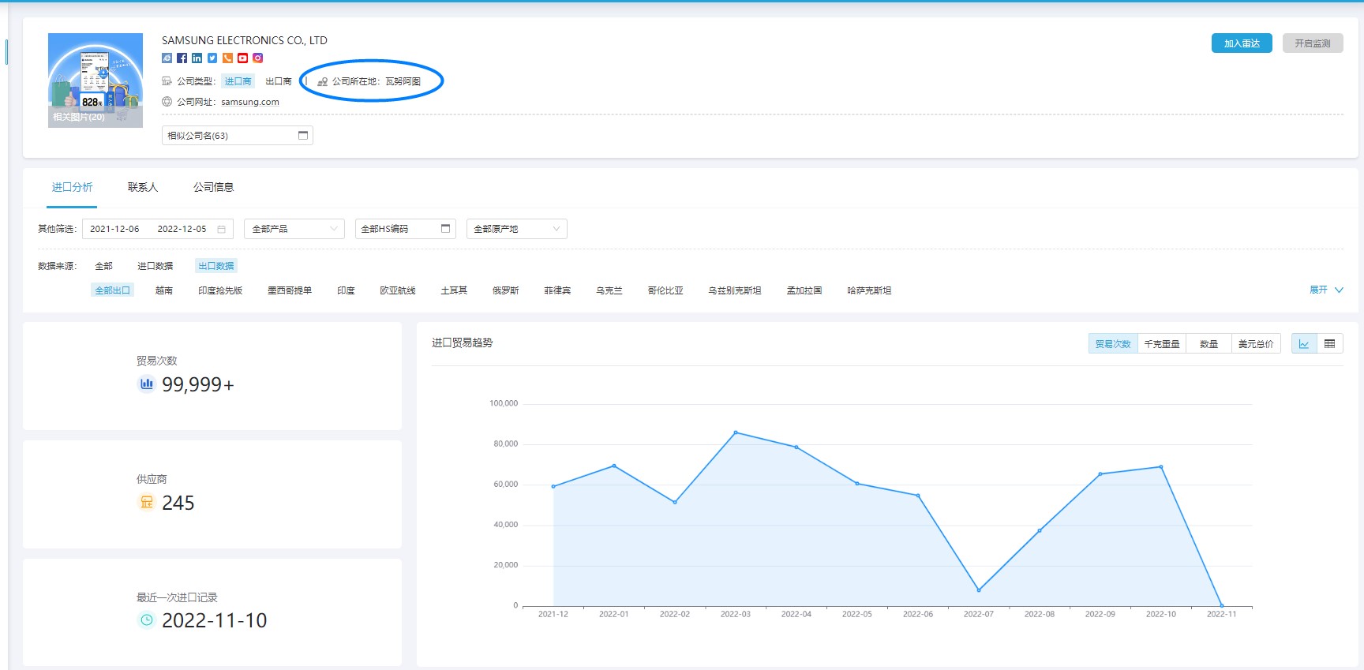
Task: Select 进口数据 data source
Action: (x=155, y=266)
